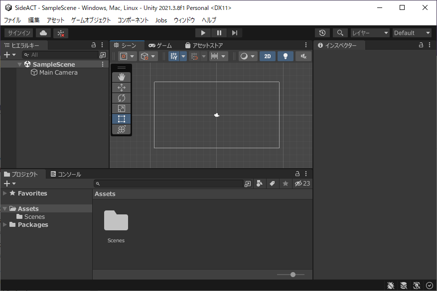This screenshot has width=437, height=291.
Task: Open the Jobs menu
Action: click(161, 20)
